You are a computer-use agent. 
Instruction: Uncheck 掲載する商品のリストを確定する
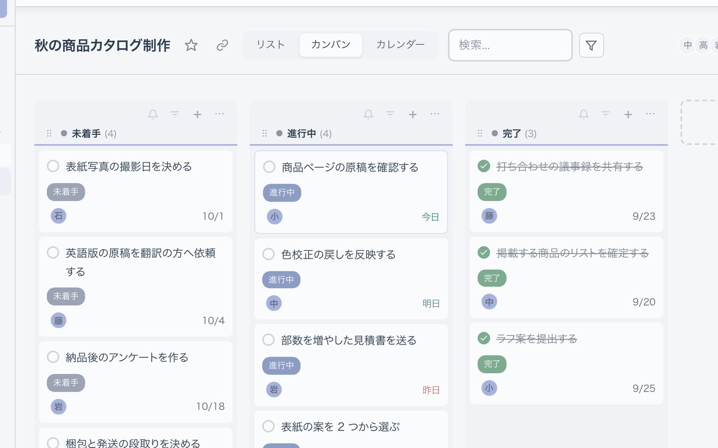484,252
